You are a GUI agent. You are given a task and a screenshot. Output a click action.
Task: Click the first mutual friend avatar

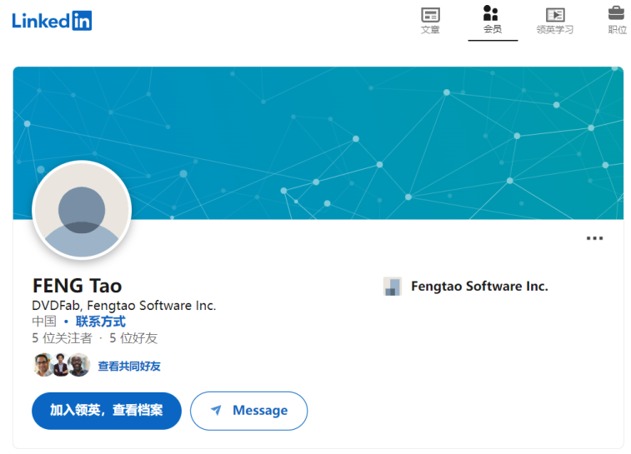[x=43, y=365]
